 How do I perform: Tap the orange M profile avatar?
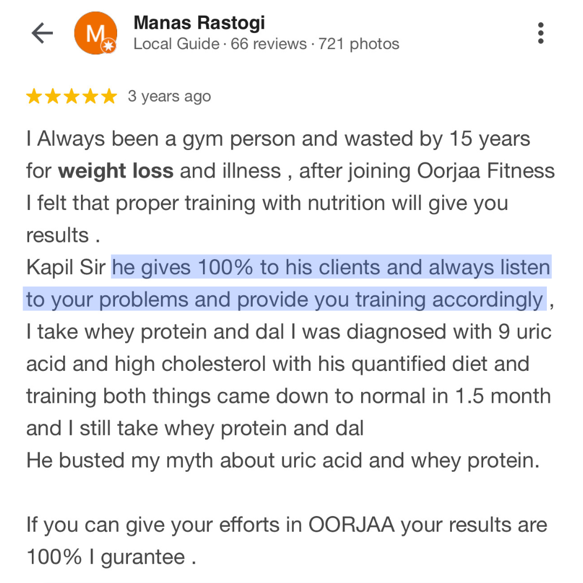(96, 33)
